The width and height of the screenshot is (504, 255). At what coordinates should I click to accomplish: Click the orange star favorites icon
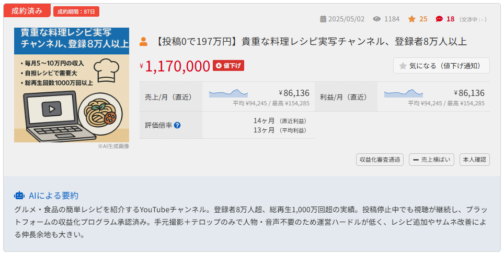[x=412, y=19]
